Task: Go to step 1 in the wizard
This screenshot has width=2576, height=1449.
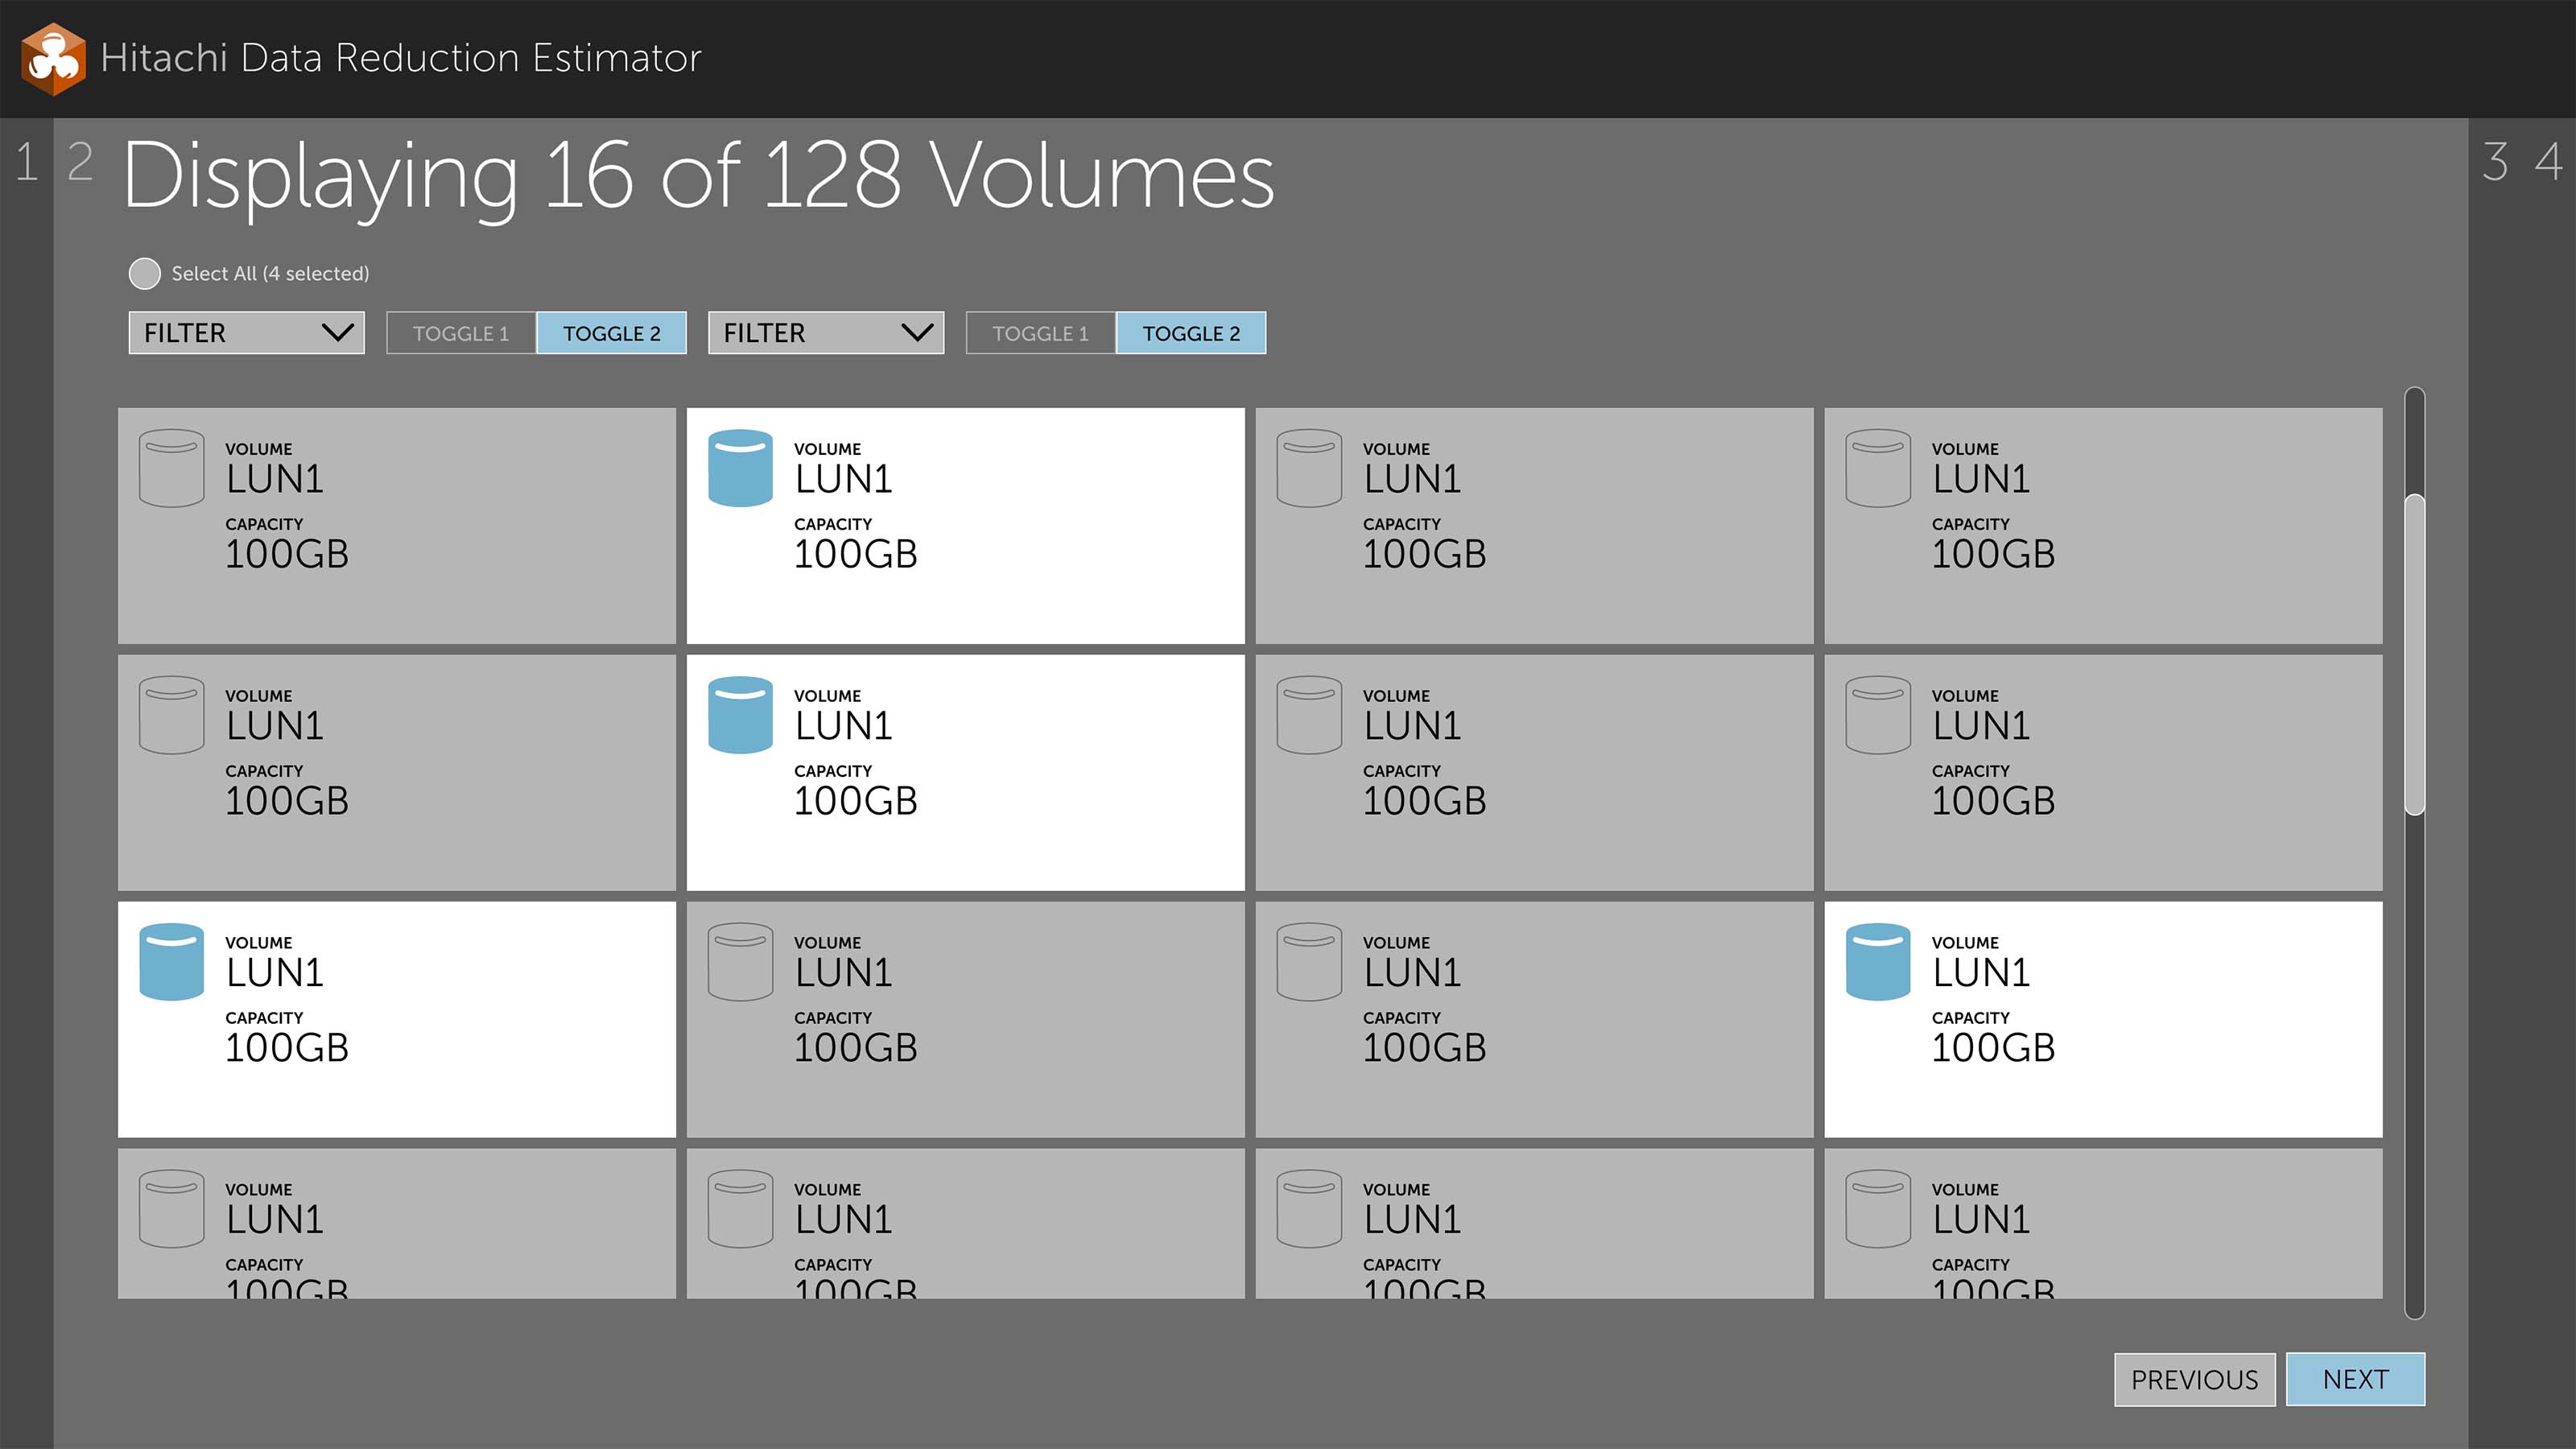Action: click(27, 162)
